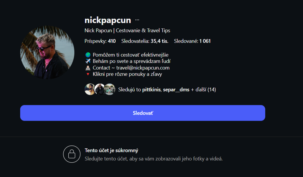Click the lock icon for private account
The image size is (303, 177).
point(72,154)
